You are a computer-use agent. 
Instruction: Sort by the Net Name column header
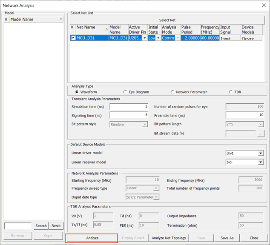(92, 29)
